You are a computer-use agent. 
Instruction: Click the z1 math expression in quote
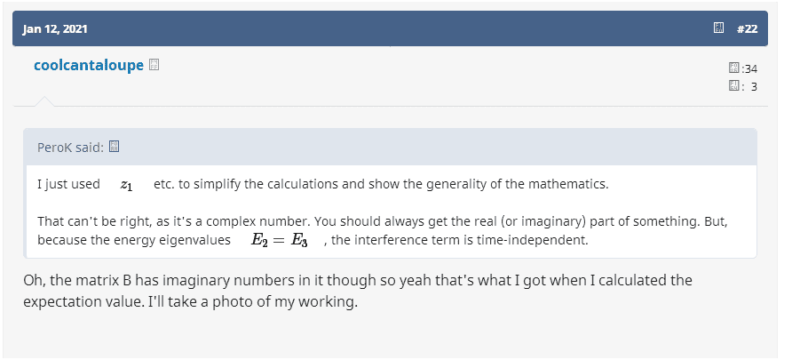tap(126, 185)
